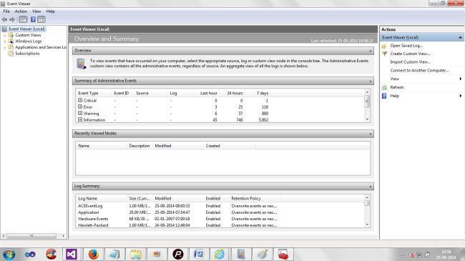The width and height of the screenshot is (465, 261).
Task: Open Firefox from the taskbar
Action: 93,255
